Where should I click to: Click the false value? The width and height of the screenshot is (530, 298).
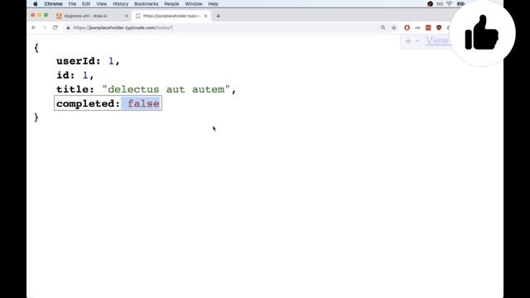click(x=143, y=103)
